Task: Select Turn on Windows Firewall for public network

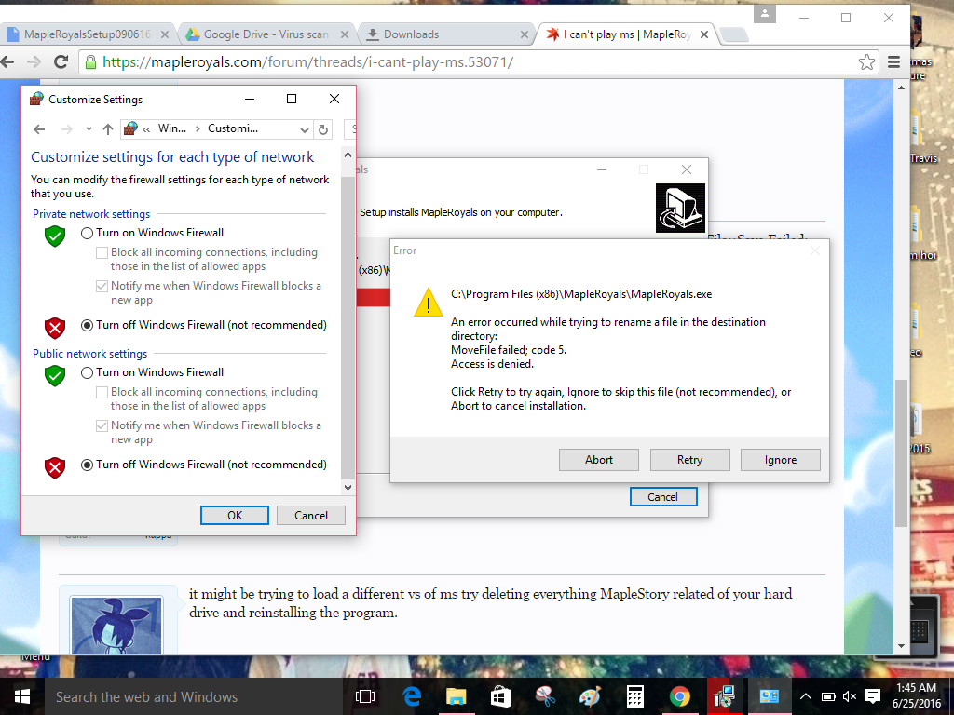Action: pos(87,372)
